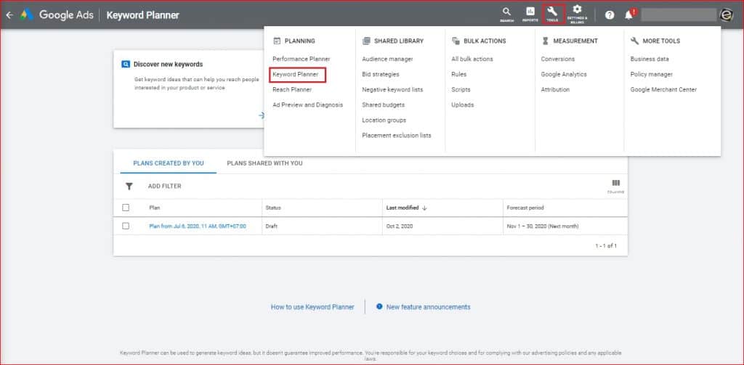Open Shared budgets
The image size is (744, 365).
(384, 104)
